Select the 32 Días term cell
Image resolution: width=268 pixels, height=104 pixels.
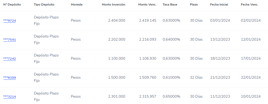click(196, 78)
